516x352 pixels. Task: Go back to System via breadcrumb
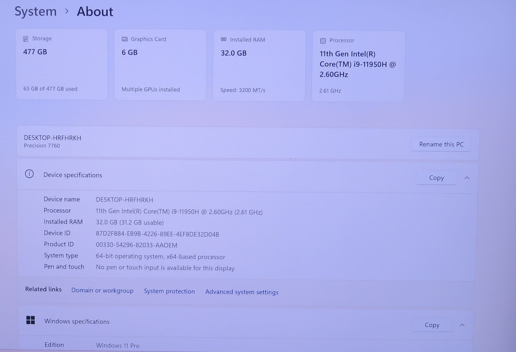tap(36, 11)
